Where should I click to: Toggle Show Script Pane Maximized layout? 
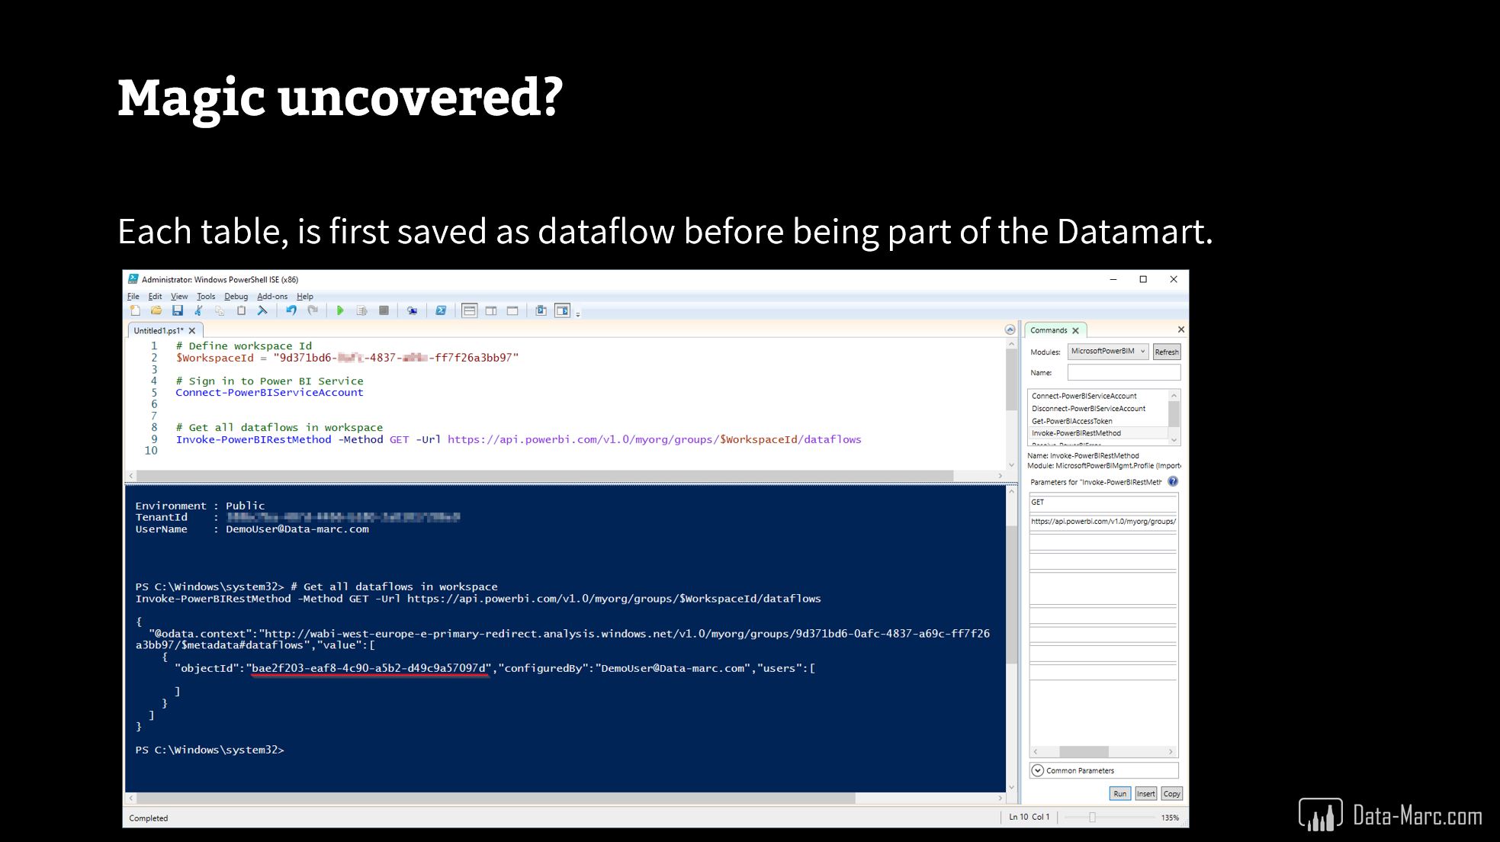pyautogui.click(x=512, y=310)
